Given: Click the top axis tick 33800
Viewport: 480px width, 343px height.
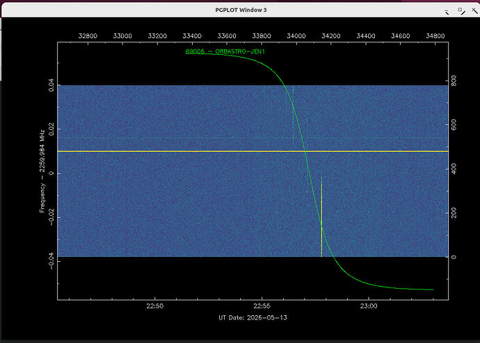Looking at the screenshot, I should coord(262,35).
